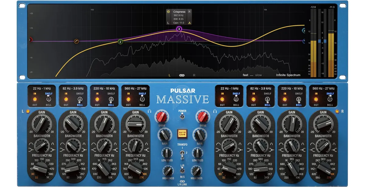Toggle the AUTO GAIN button
This screenshot has height=187, width=365.
coord(182,134)
